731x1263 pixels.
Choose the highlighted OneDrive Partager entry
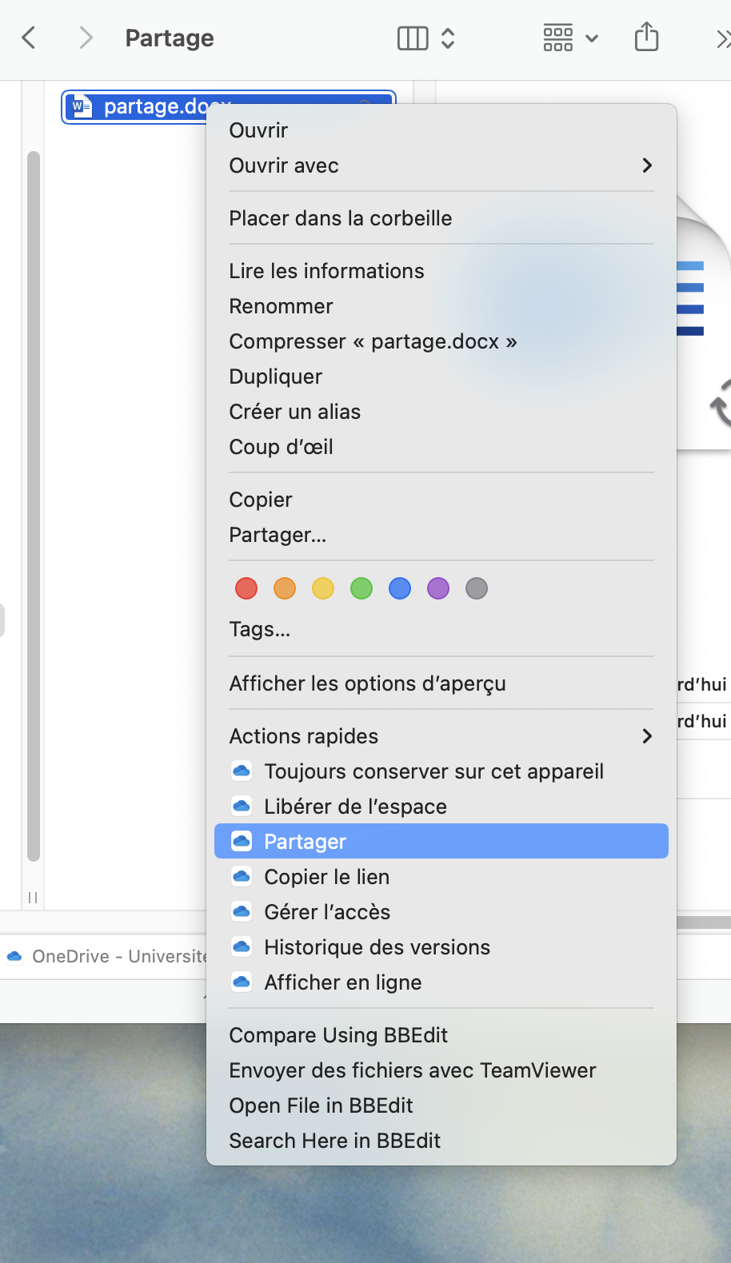(x=305, y=842)
